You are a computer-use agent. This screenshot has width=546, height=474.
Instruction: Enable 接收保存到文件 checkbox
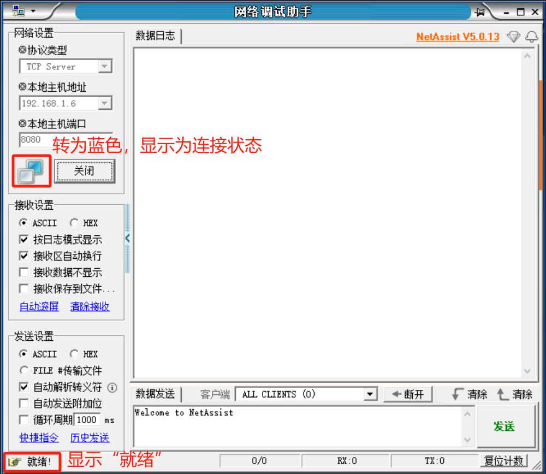point(24,288)
